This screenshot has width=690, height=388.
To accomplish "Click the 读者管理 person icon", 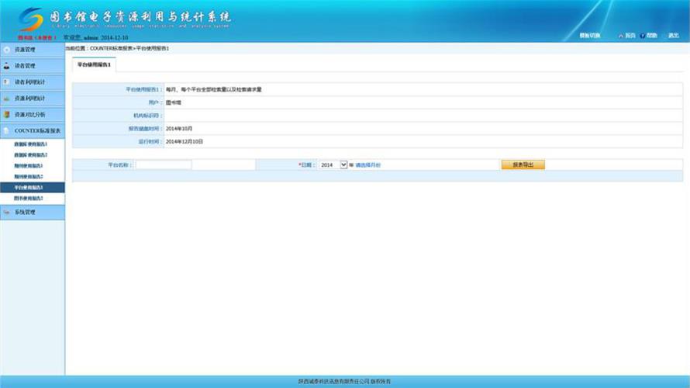I will tap(7, 66).
